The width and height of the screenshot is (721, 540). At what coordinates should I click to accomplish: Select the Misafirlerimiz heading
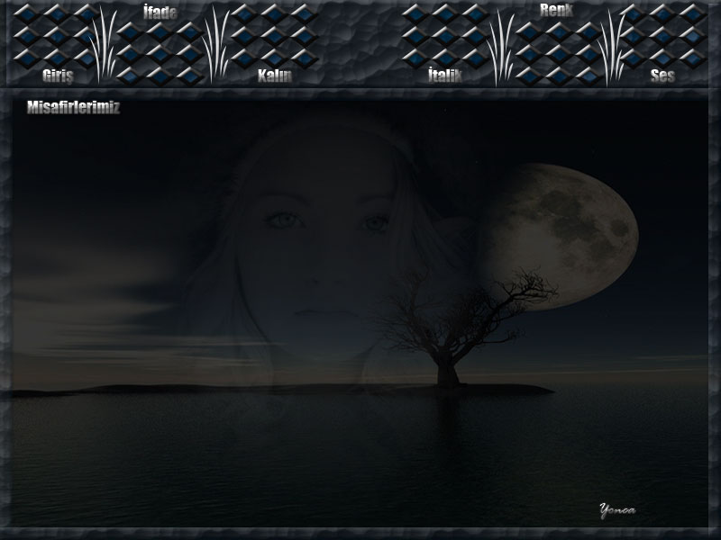point(73,107)
